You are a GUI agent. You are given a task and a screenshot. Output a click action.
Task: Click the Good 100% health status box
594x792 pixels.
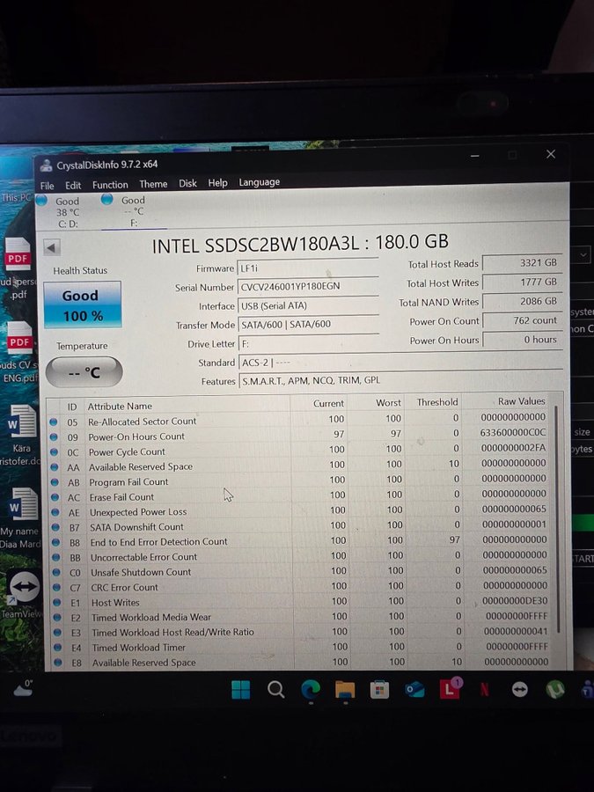click(x=82, y=304)
